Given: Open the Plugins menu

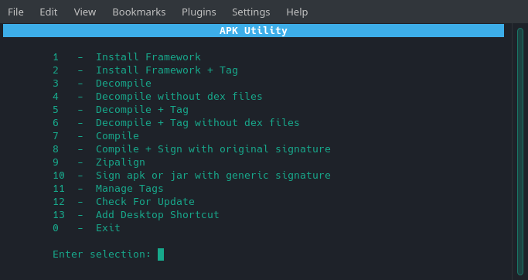Looking at the screenshot, I should (x=199, y=12).
